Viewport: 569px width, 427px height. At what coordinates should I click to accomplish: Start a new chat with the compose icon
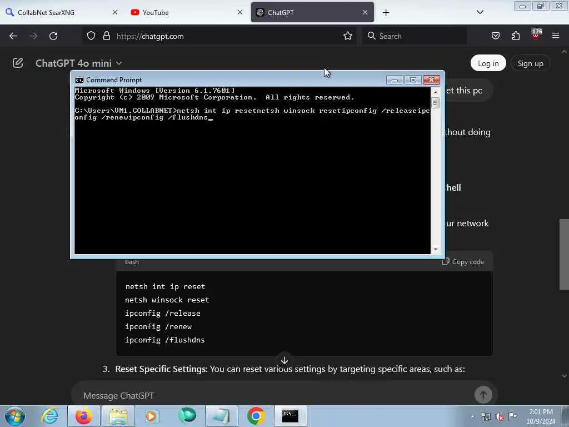[x=18, y=63]
